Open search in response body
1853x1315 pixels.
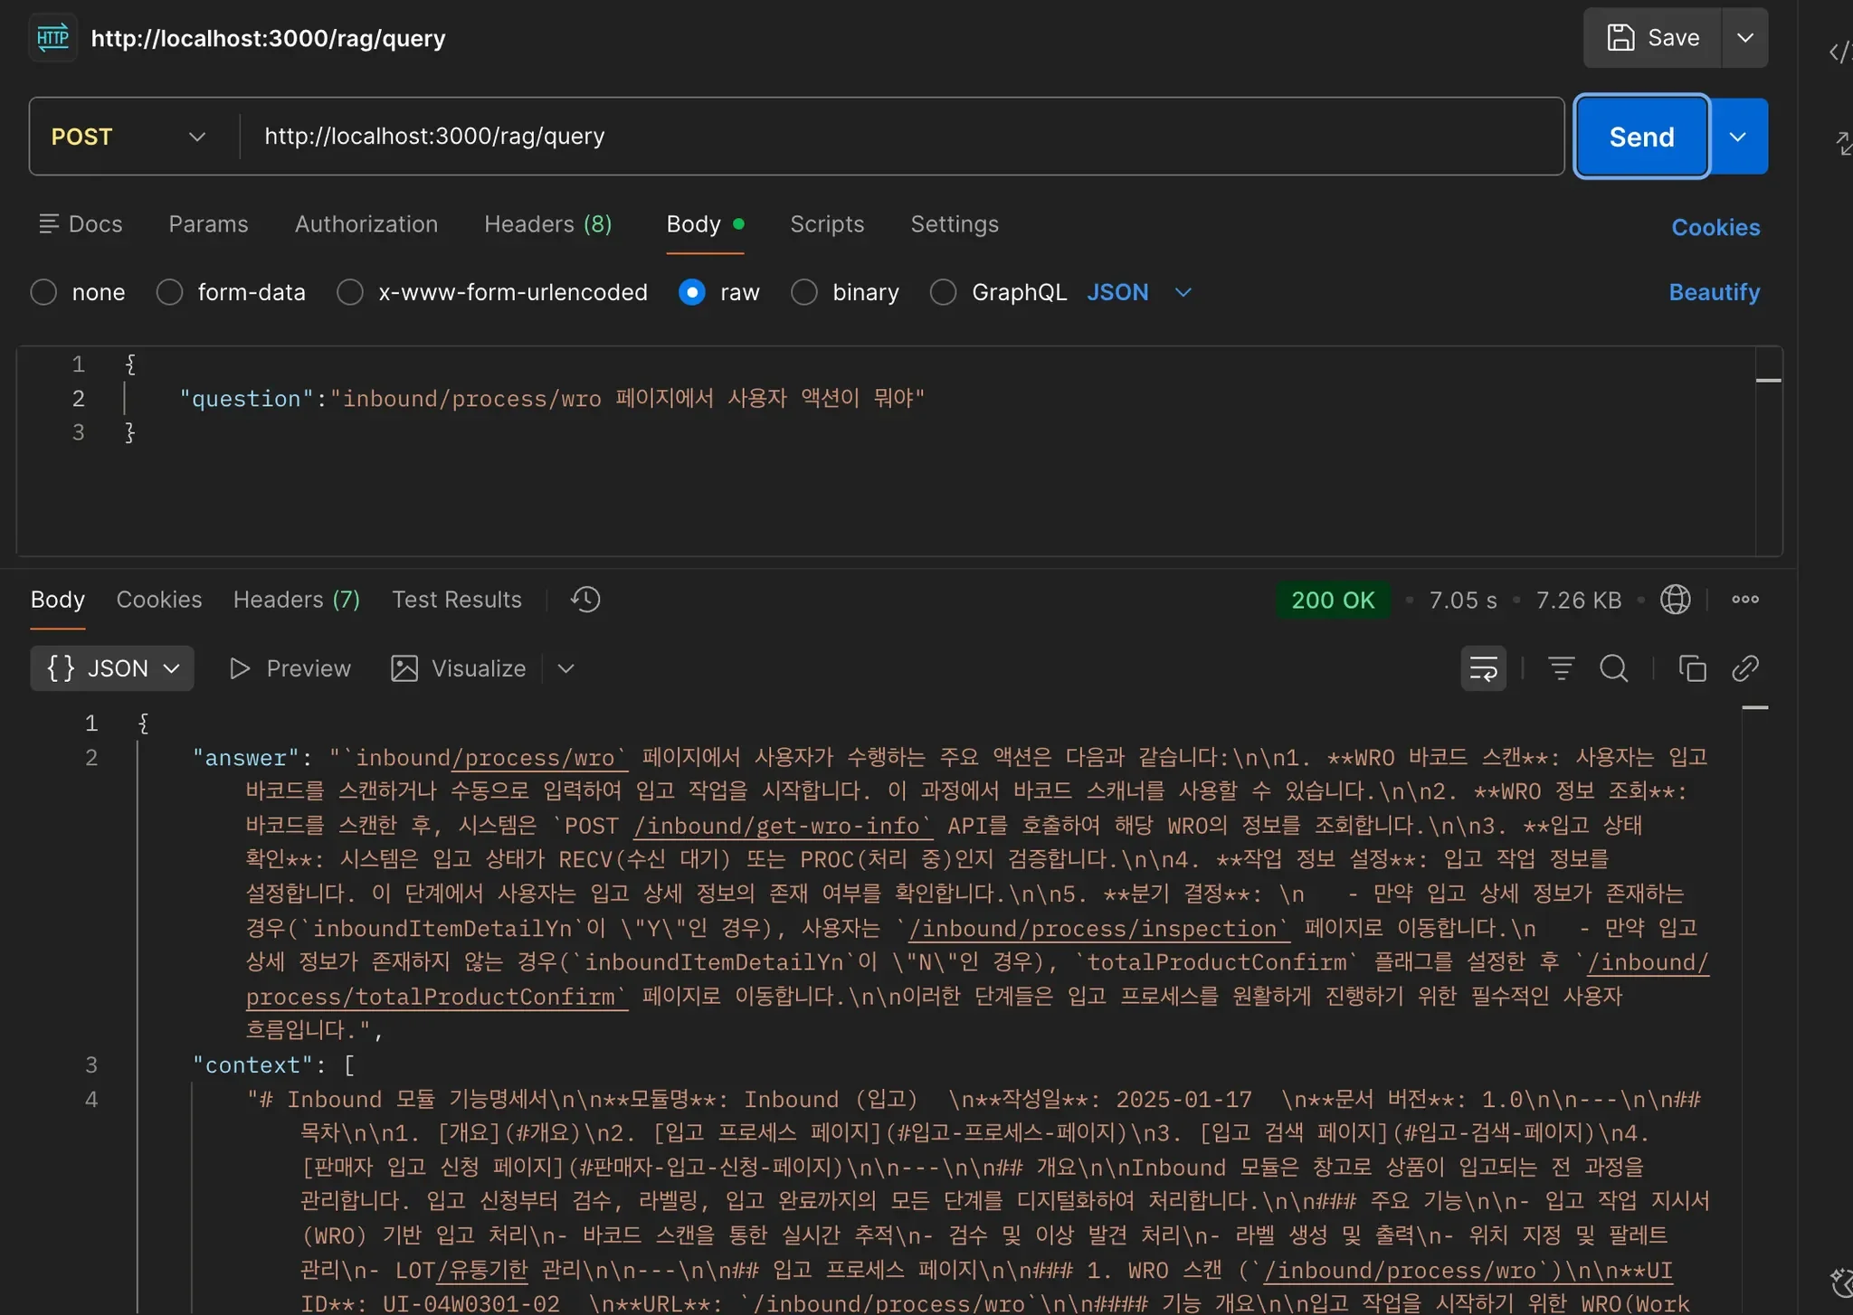point(1613,668)
